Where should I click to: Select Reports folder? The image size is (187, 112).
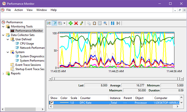[x=15, y=74]
